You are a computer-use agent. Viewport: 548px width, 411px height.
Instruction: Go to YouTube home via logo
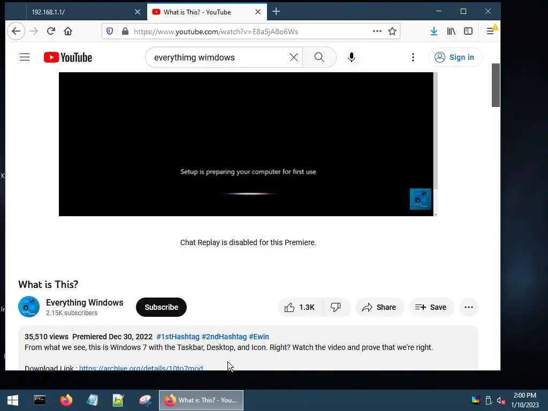68,57
